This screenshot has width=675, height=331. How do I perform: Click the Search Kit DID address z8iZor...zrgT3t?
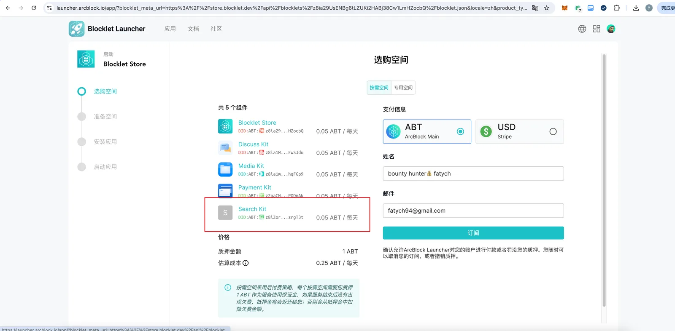(x=284, y=217)
